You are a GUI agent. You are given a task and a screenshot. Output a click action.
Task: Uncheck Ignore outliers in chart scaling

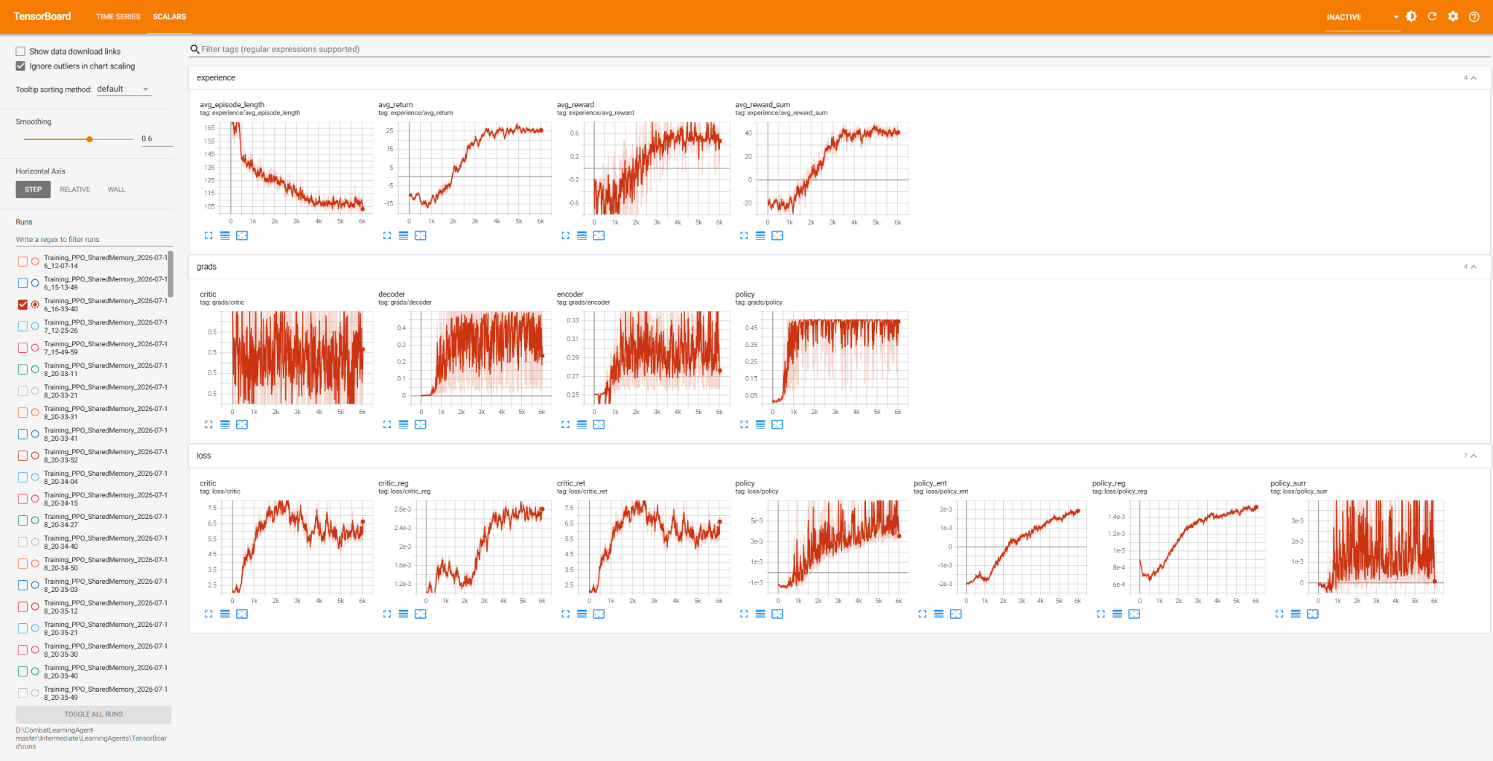click(20, 66)
